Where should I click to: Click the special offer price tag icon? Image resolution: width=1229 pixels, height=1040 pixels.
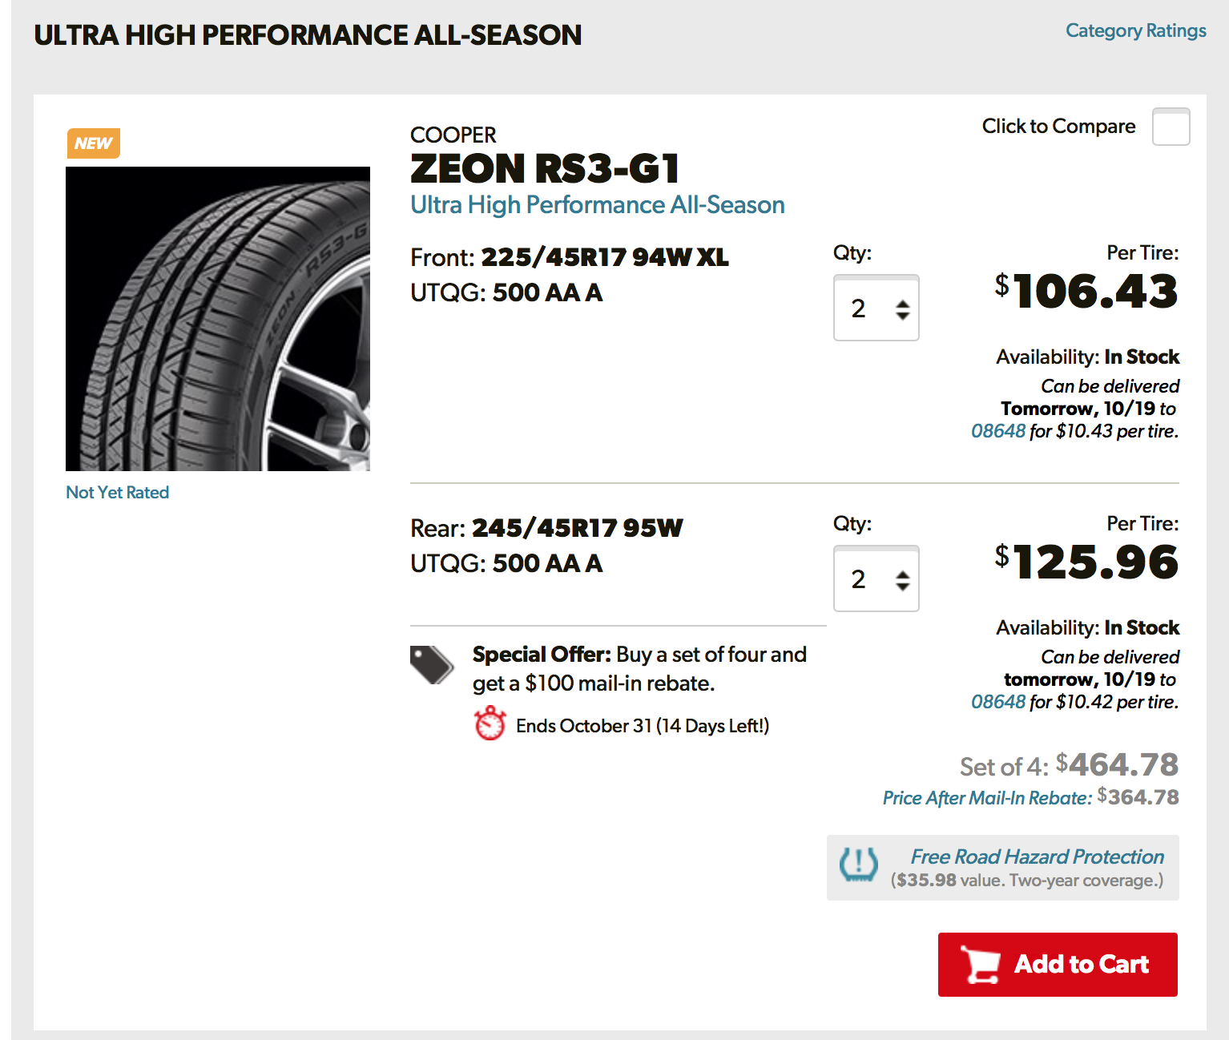point(432,664)
